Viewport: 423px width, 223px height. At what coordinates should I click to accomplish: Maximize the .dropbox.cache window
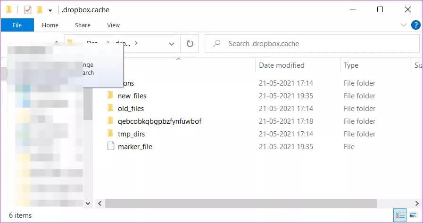tap(380, 10)
